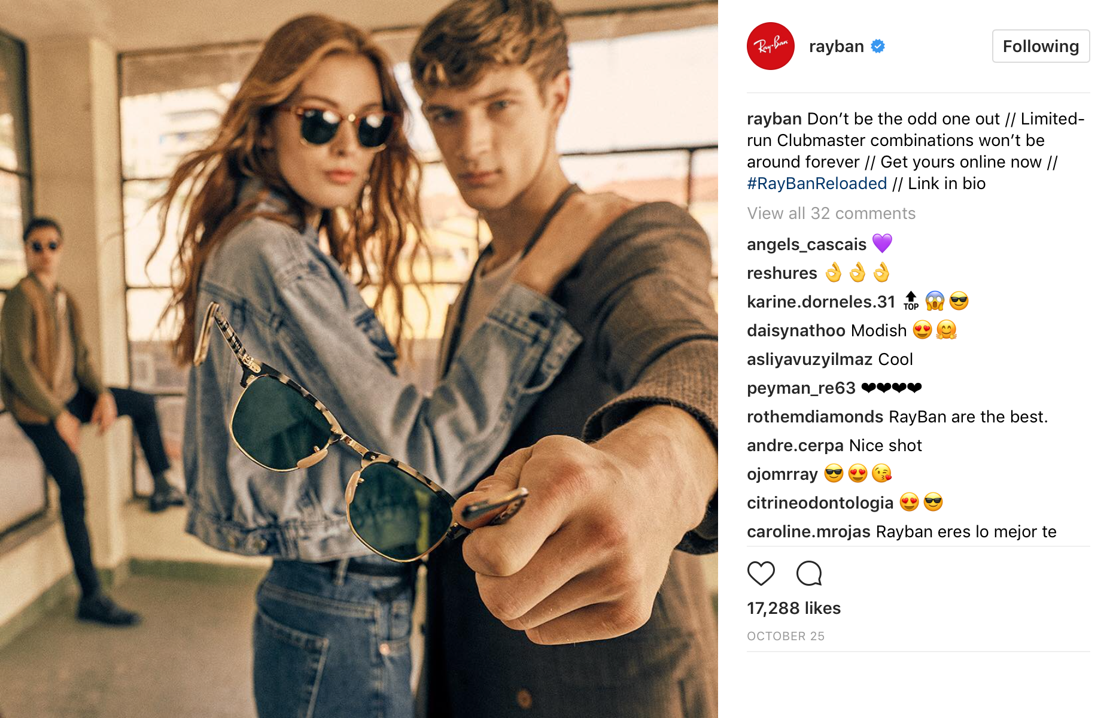Toggle the Following button
Screen dimensions: 1119x718
click(x=1041, y=46)
